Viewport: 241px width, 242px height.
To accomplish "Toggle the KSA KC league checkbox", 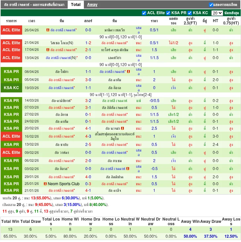I will coord(190,13).
